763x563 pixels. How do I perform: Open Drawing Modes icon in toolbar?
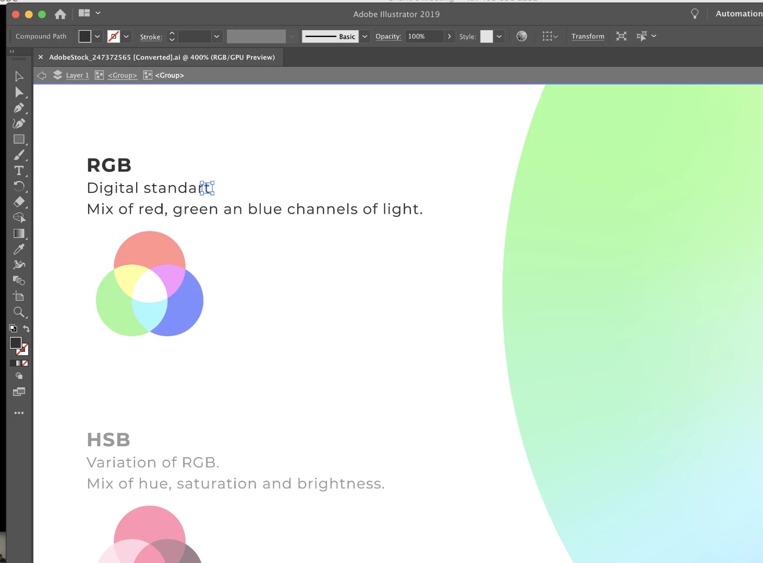[x=19, y=376]
